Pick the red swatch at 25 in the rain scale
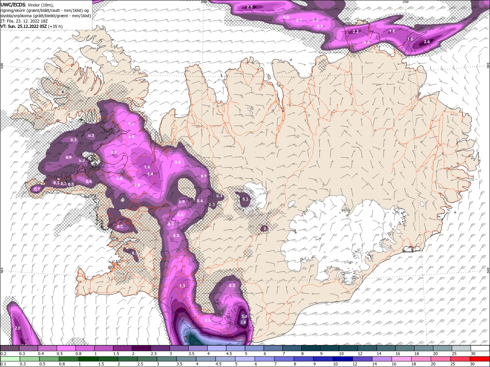This screenshot has height=367, width=490. pyautogui.click(x=461, y=359)
